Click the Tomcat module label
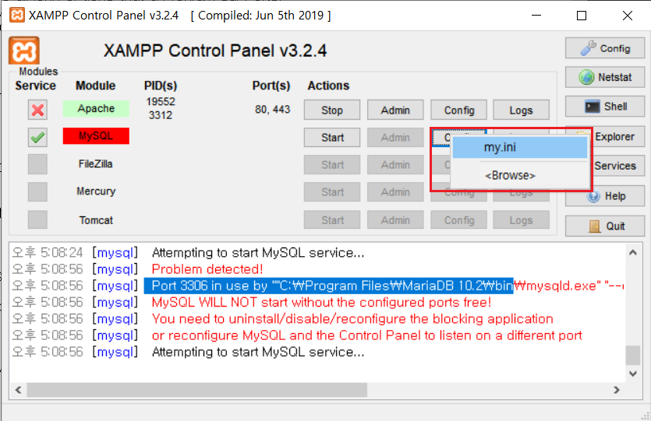 [x=96, y=220]
